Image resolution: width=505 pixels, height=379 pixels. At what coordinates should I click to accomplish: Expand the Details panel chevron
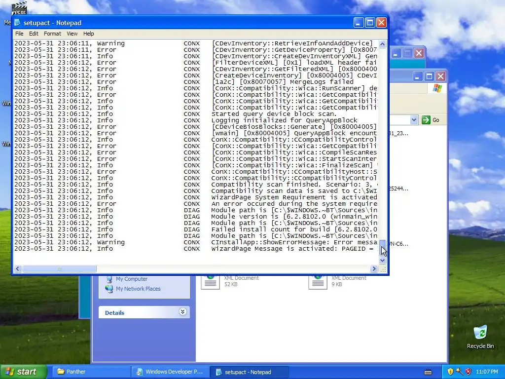pyautogui.click(x=182, y=312)
